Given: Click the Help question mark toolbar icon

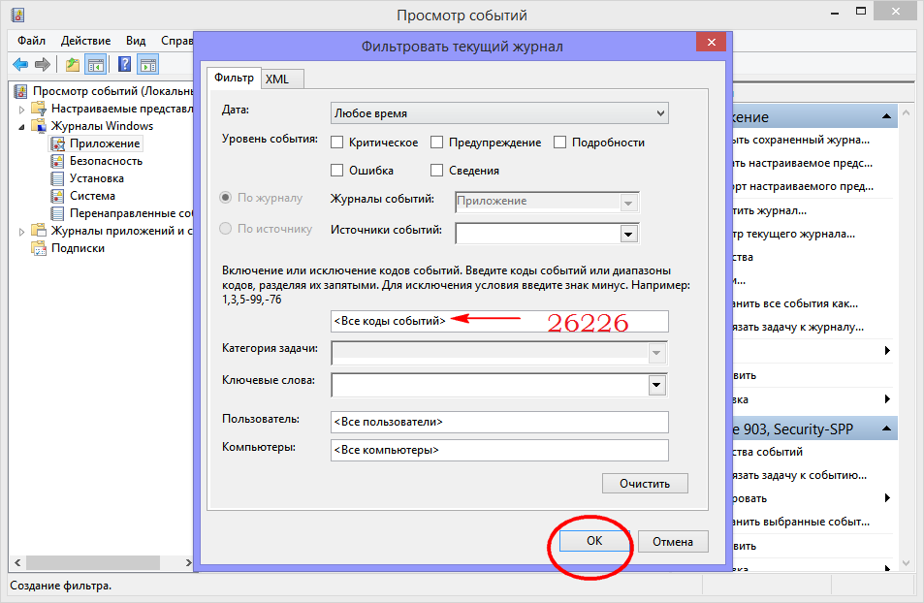Looking at the screenshot, I should coord(124,64).
